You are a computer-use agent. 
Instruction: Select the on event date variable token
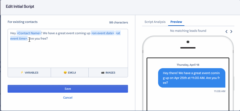click(103, 33)
